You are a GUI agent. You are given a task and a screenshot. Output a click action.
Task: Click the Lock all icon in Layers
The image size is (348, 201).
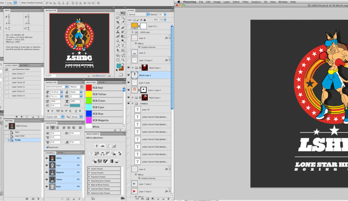click(x=145, y=20)
